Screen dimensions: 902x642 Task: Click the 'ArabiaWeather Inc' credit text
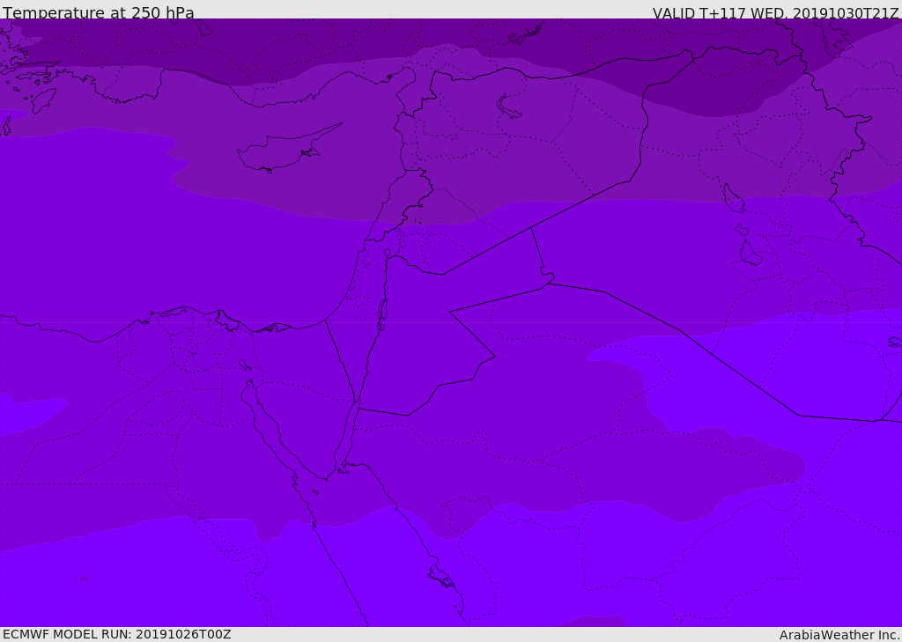pos(839,635)
